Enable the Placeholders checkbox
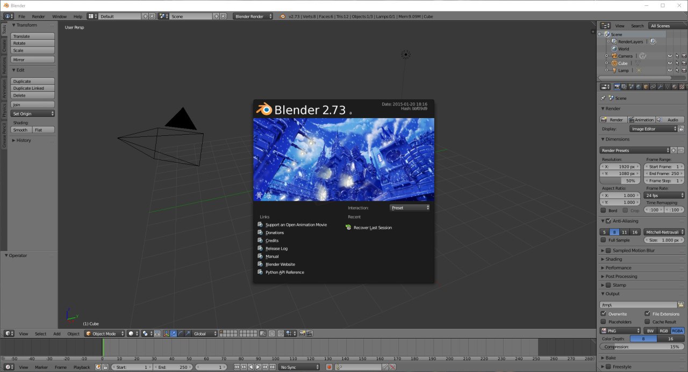This screenshot has height=372, width=688. [603, 322]
